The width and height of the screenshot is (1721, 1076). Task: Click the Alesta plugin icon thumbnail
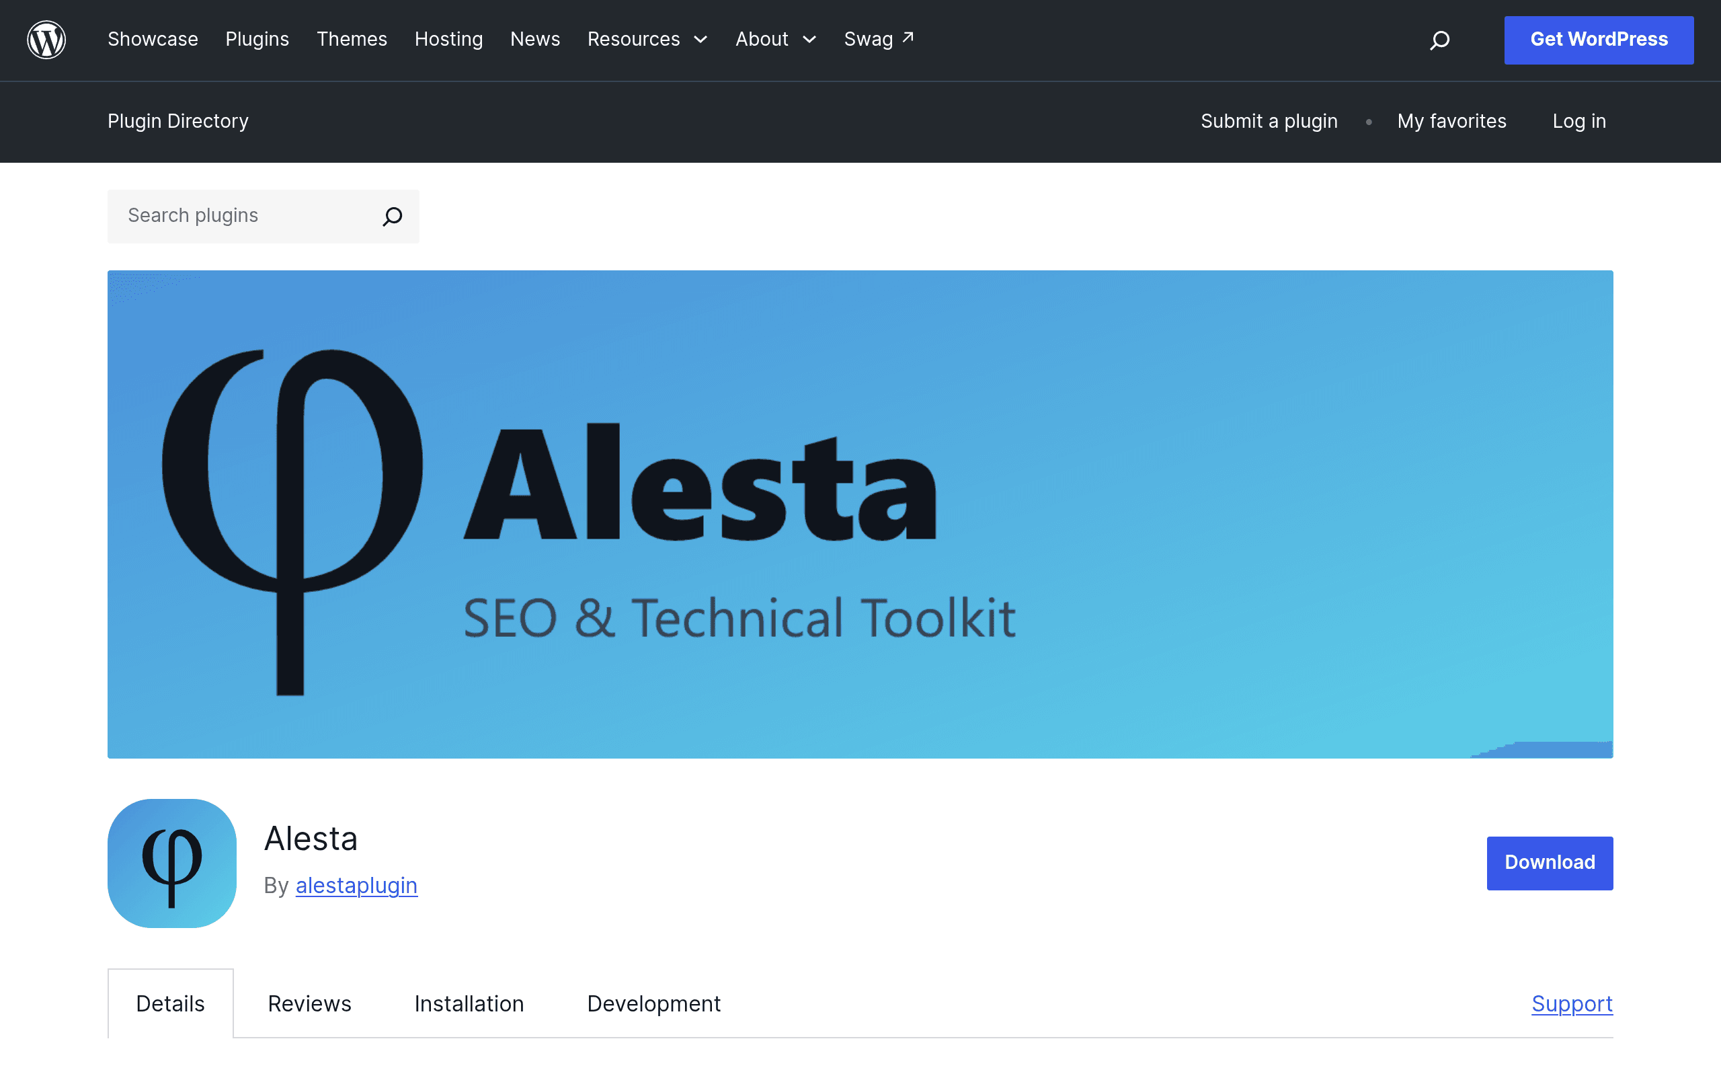tap(172, 863)
